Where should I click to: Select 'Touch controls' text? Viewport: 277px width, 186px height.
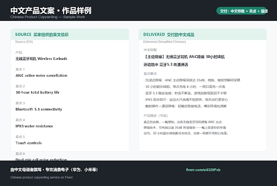pos(29,143)
